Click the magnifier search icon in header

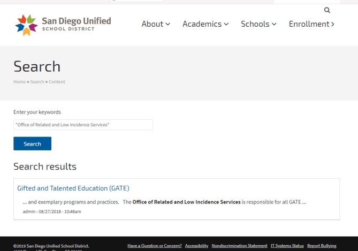[x=327, y=10]
